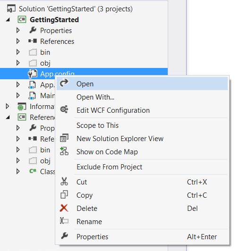This screenshot has height=251, width=239.
Task: Click the App. XAML file icon
Action: point(32,84)
